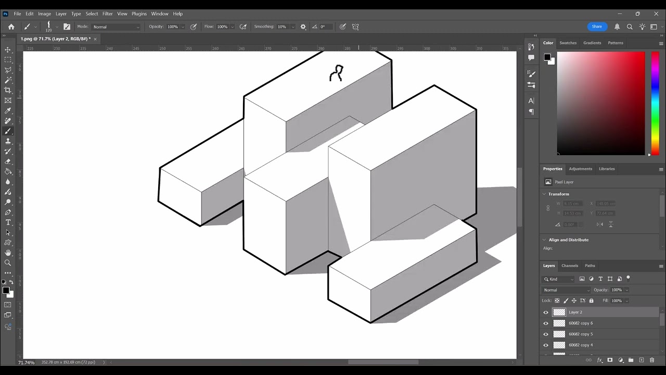
Task: Open the Filter menu
Action: pos(108,14)
